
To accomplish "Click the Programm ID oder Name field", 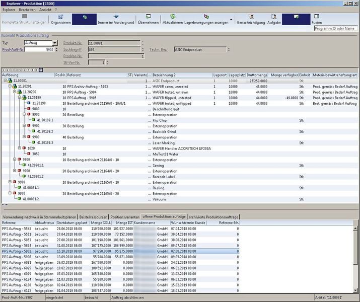I will 335,29.
